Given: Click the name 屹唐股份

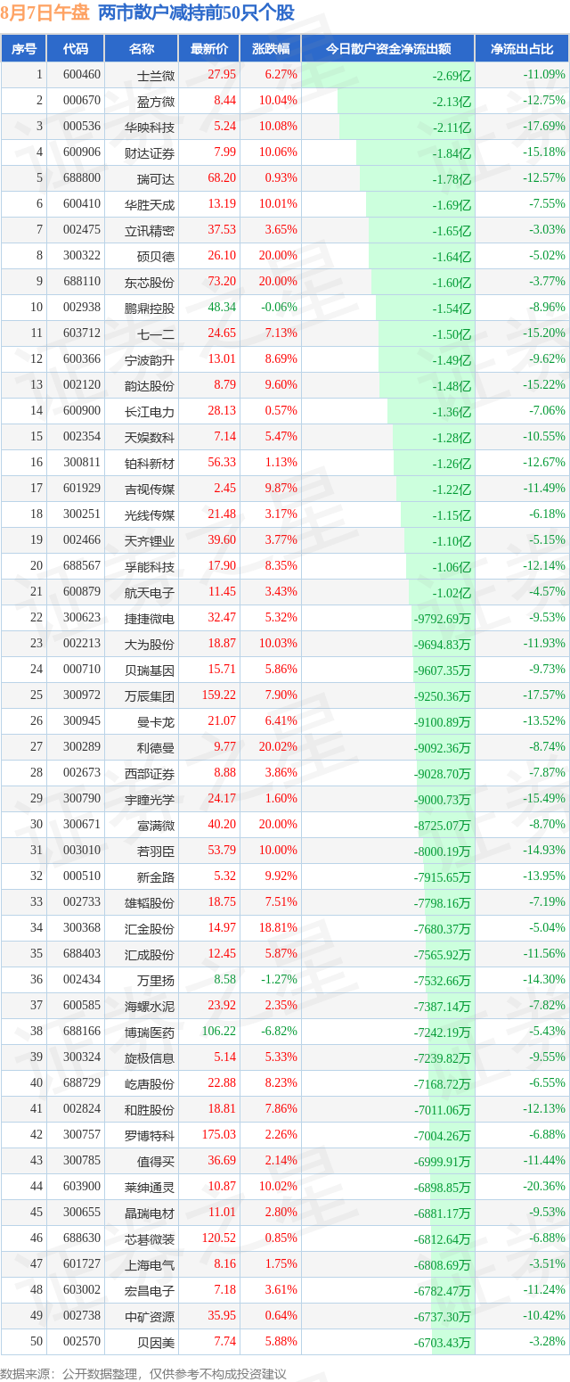Looking at the screenshot, I should [150, 1083].
